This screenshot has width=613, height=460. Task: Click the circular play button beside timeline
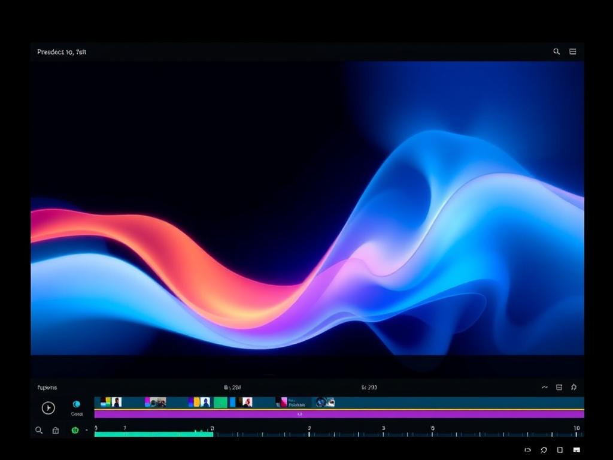[x=48, y=408]
